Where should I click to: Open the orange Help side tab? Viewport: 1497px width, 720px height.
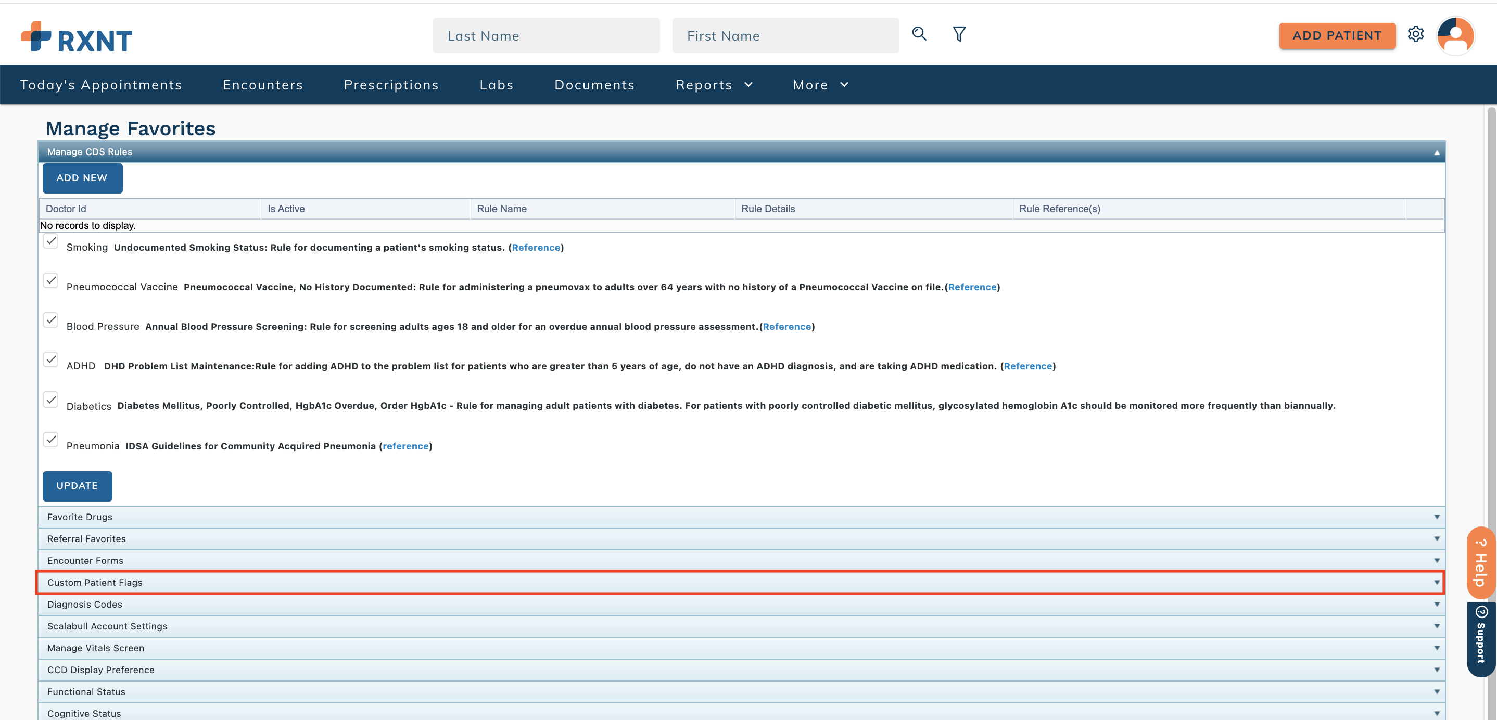click(1480, 562)
